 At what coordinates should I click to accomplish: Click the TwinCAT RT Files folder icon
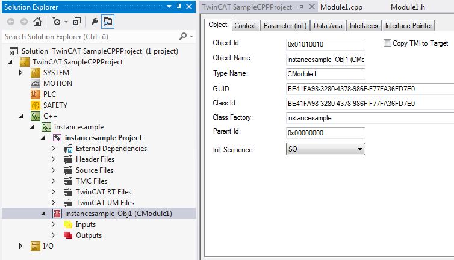coord(68,191)
